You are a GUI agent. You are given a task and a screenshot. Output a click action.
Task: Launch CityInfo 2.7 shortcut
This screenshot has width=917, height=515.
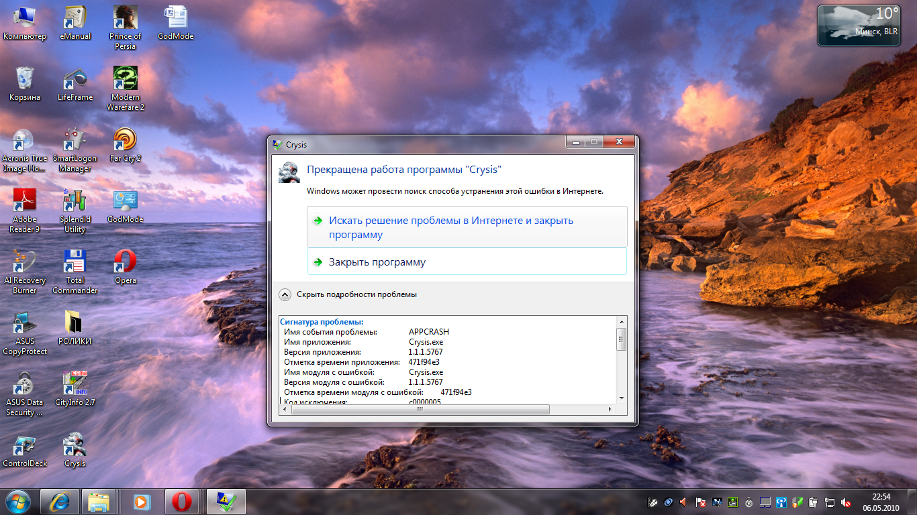click(75, 390)
